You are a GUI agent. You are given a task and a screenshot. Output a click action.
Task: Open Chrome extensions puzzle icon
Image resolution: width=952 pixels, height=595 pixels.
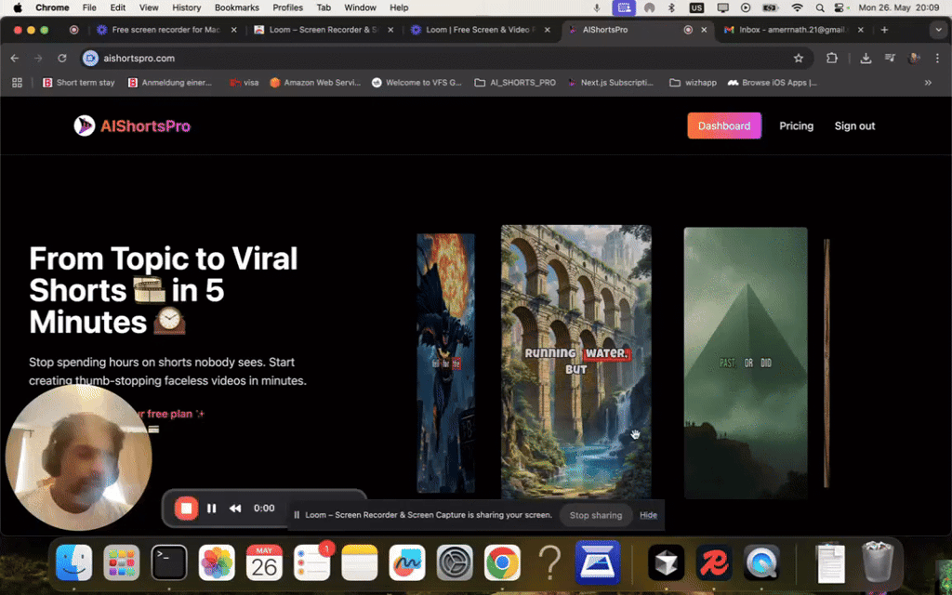pyautogui.click(x=832, y=59)
